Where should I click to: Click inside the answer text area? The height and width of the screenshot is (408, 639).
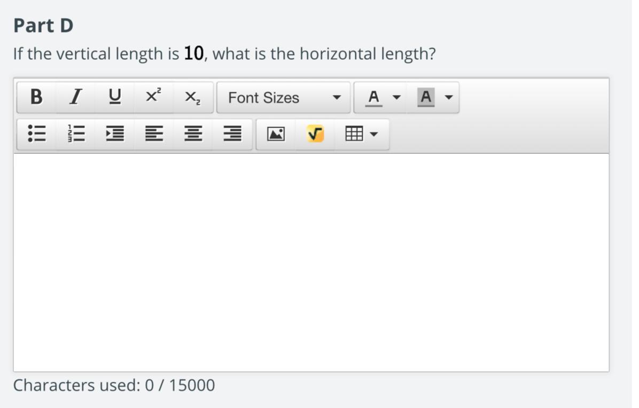311,263
